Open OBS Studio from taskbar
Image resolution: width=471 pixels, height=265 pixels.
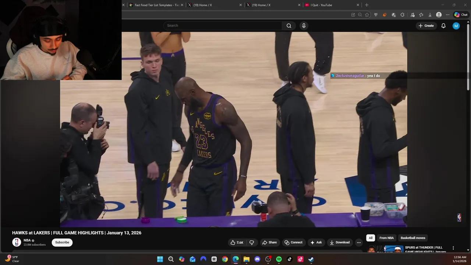[268, 259]
